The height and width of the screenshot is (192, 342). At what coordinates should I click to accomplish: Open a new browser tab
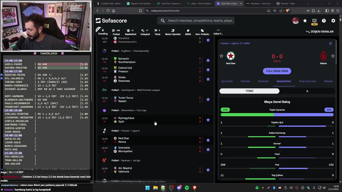[307, 3]
